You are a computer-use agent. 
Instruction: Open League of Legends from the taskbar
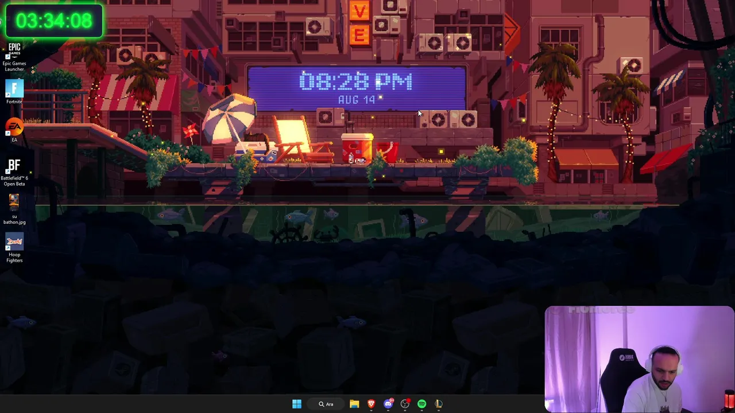click(x=439, y=404)
